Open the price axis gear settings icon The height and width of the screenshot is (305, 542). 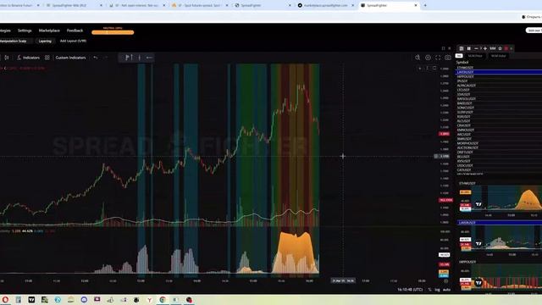pyautogui.click(x=446, y=281)
